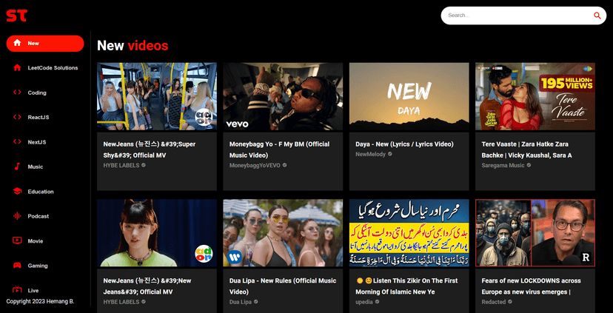This screenshot has width=613, height=313.
Task: Click the Education graduation cap icon
Action: 17,192
